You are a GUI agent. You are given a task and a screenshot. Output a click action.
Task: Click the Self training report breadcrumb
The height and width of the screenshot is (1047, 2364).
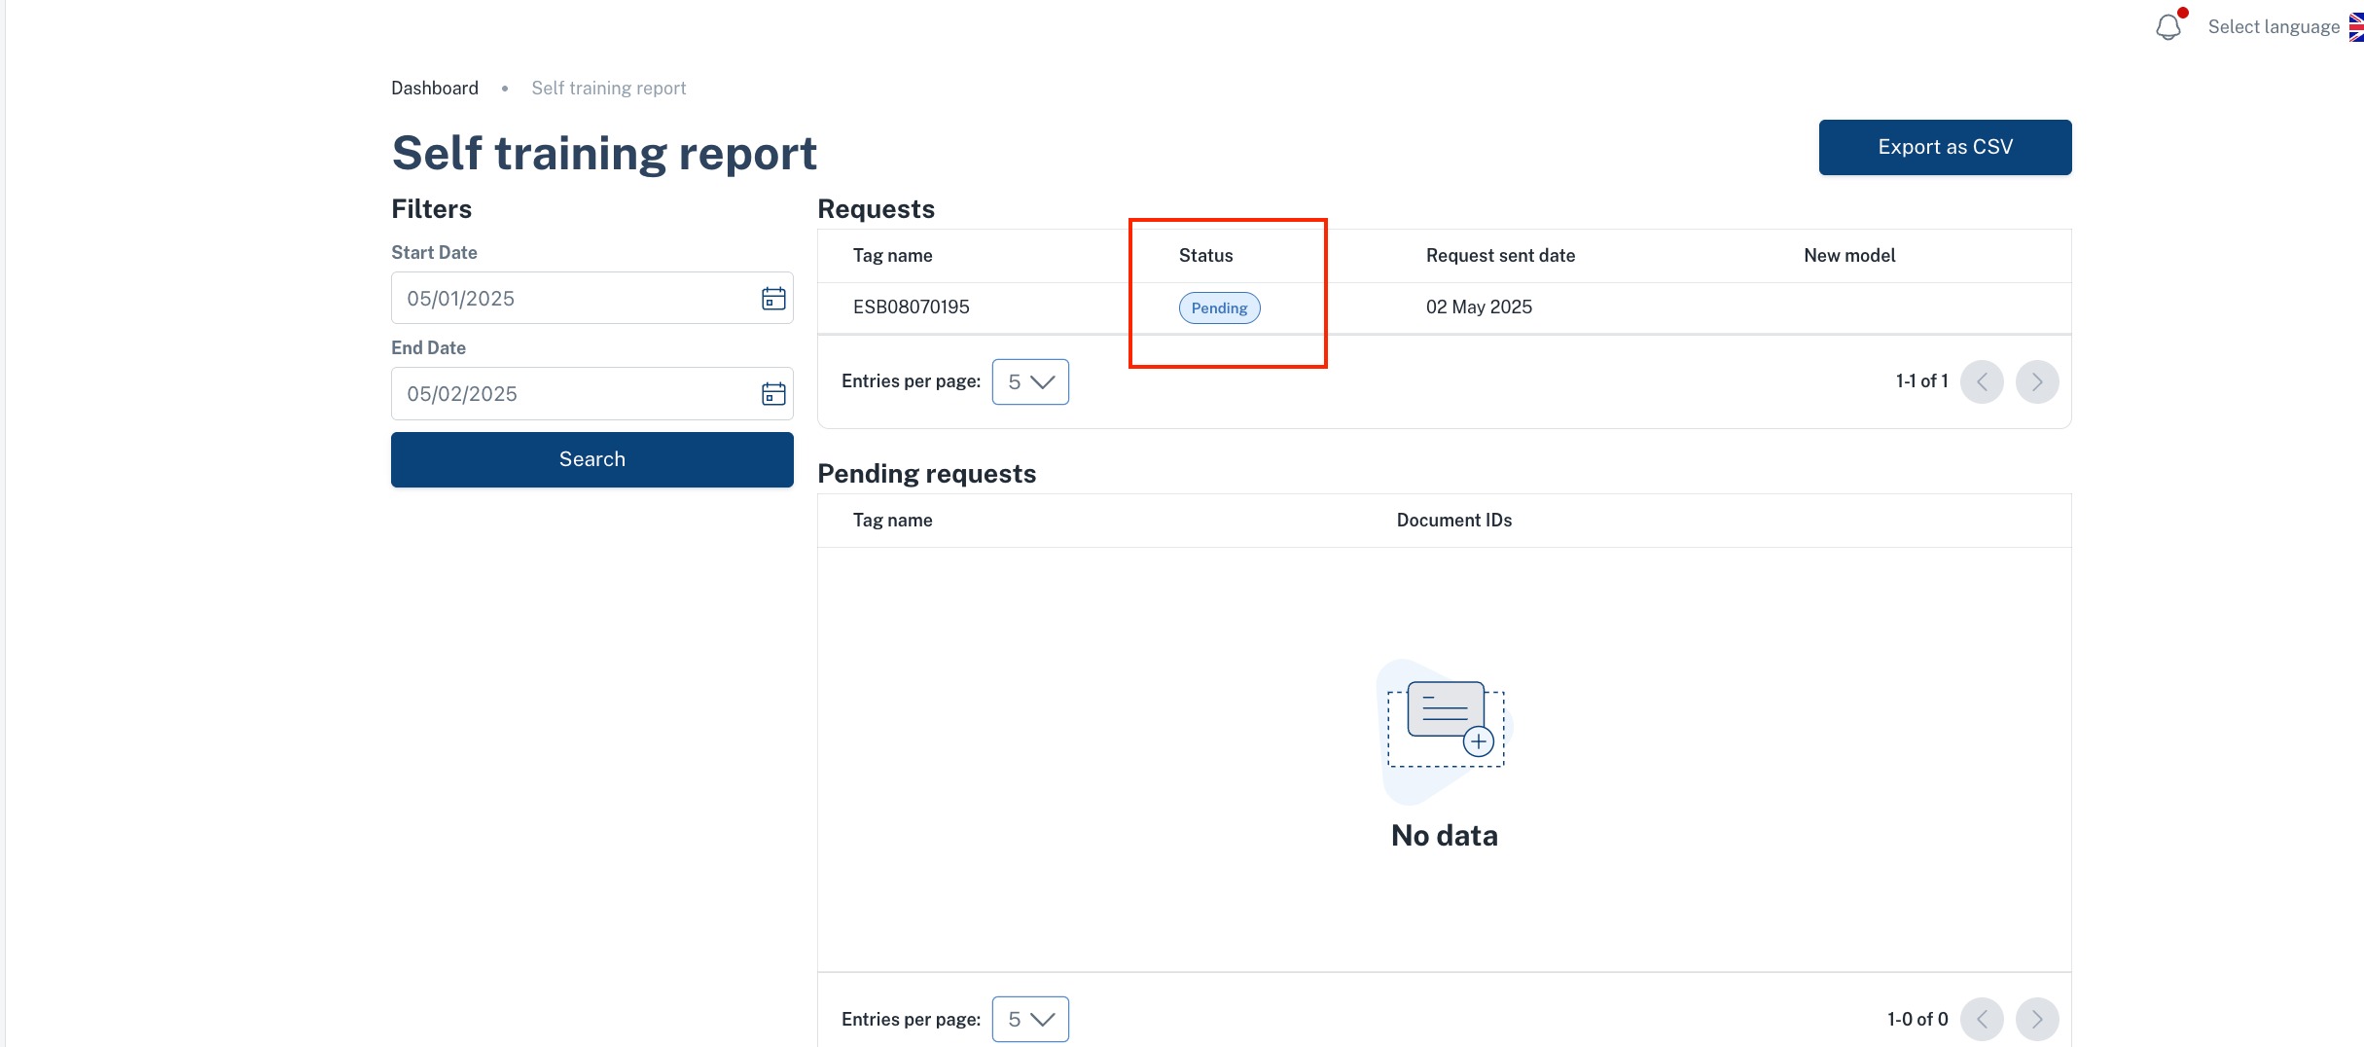[x=609, y=88]
